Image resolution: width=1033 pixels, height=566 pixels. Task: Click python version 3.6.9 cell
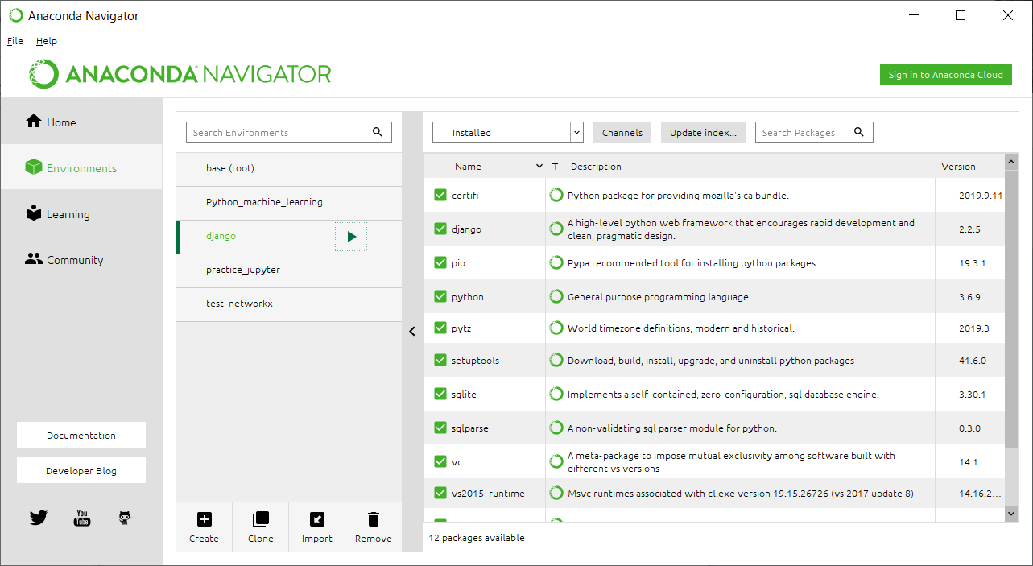tap(970, 297)
